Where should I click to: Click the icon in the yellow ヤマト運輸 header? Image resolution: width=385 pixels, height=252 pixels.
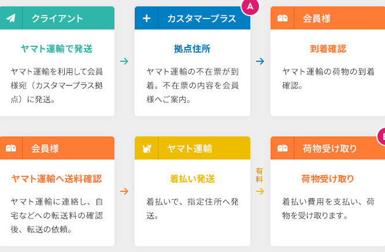(x=146, y=149)
